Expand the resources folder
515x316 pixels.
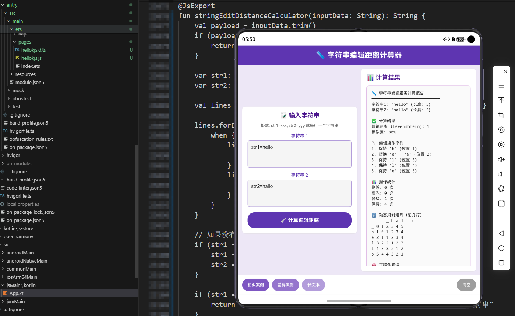26,74
